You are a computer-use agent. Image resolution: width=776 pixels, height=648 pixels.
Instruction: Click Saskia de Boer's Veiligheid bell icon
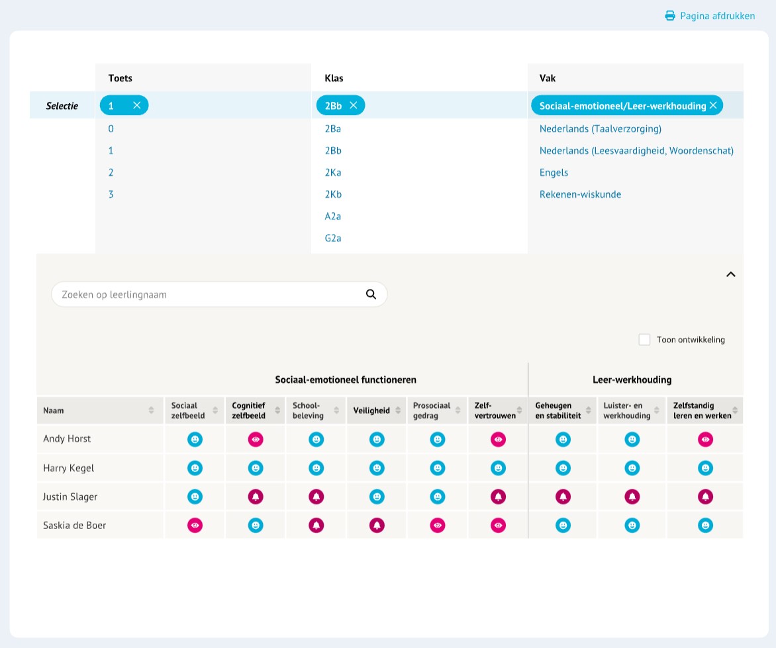[377, 525]
